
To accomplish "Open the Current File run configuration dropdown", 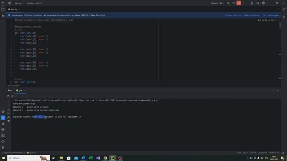I will (x=217, y=3).
